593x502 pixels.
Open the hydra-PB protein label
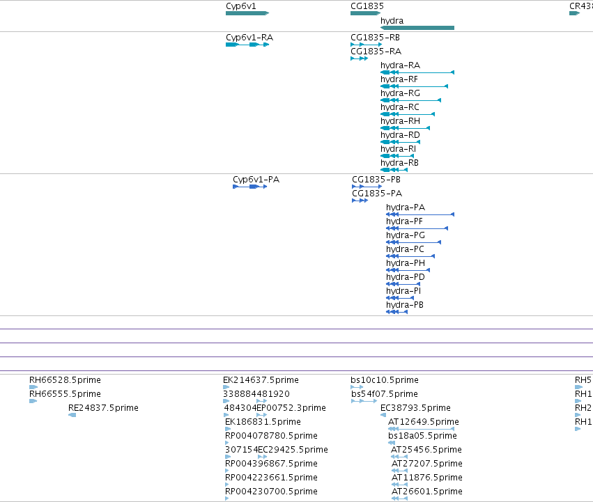coord(405,306)
